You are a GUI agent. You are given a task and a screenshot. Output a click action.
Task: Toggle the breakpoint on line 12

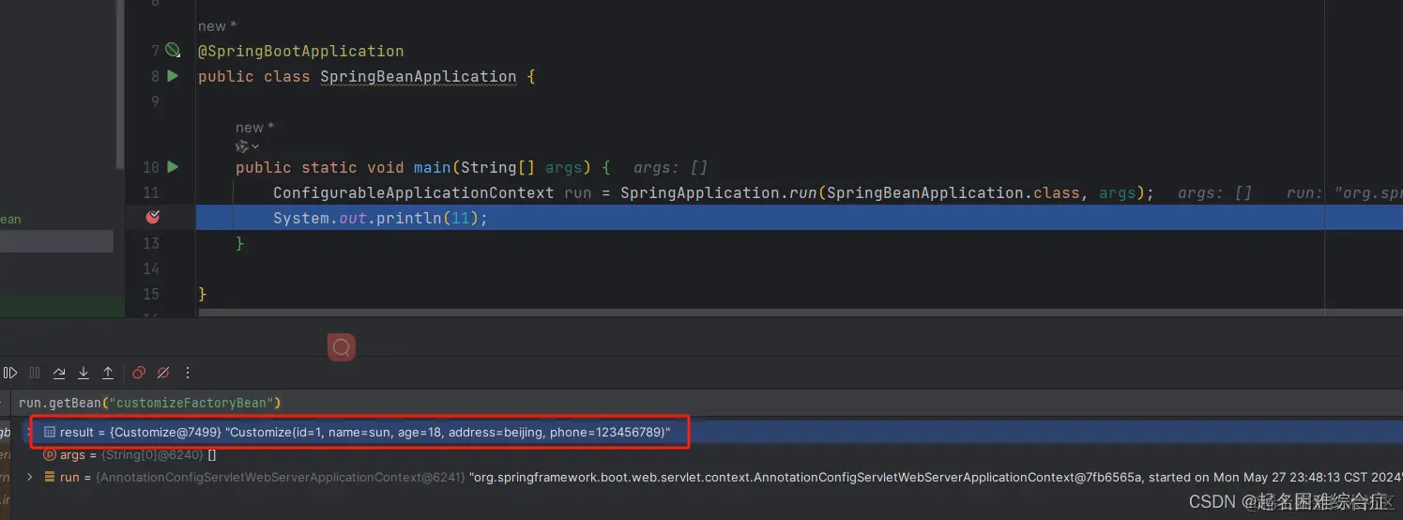153,218
